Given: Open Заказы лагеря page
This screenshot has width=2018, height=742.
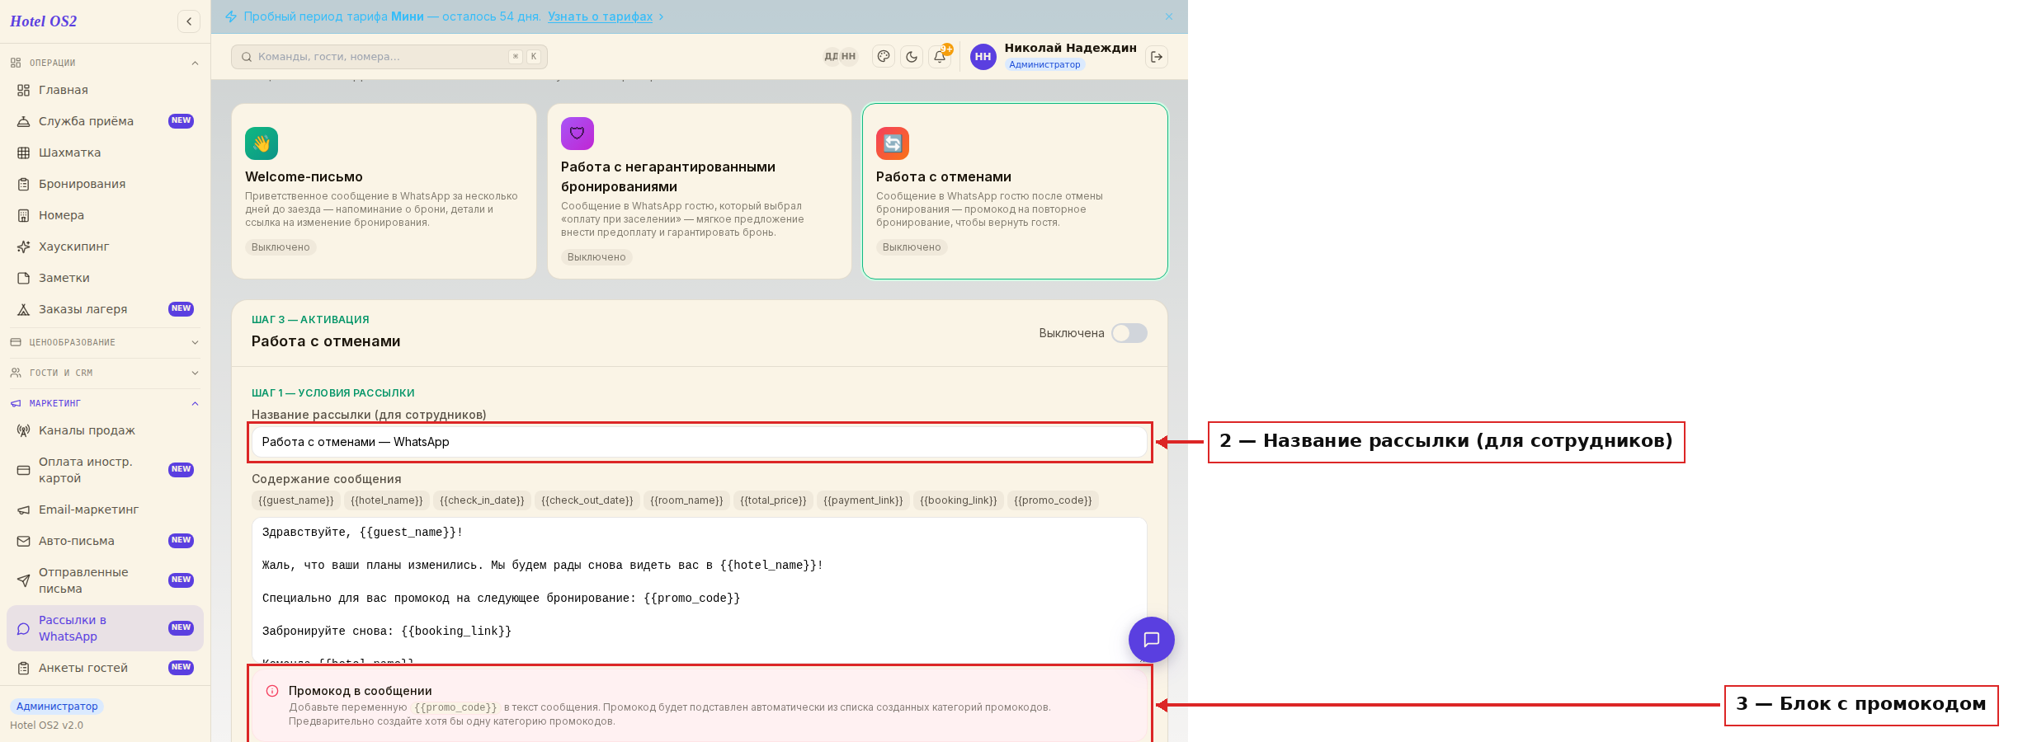Looking at the screenshot, I should click(x=105, y=309).
